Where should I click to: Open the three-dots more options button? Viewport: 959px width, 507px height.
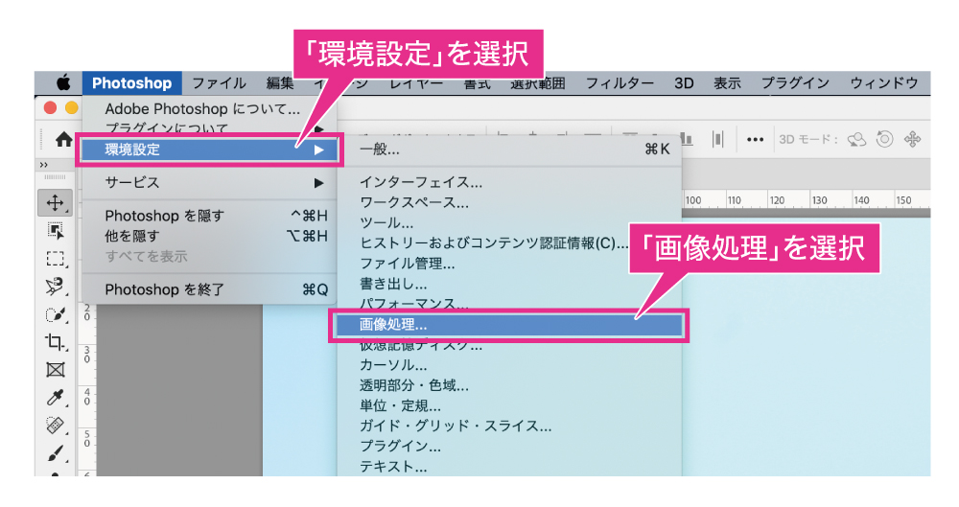click(755, 139)
